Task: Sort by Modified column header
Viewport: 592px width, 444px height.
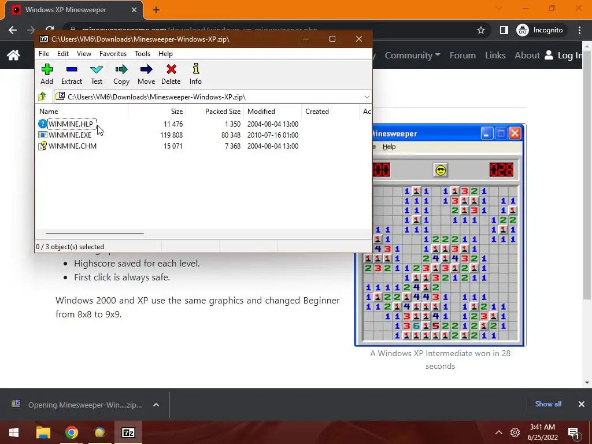Action: 272,112
